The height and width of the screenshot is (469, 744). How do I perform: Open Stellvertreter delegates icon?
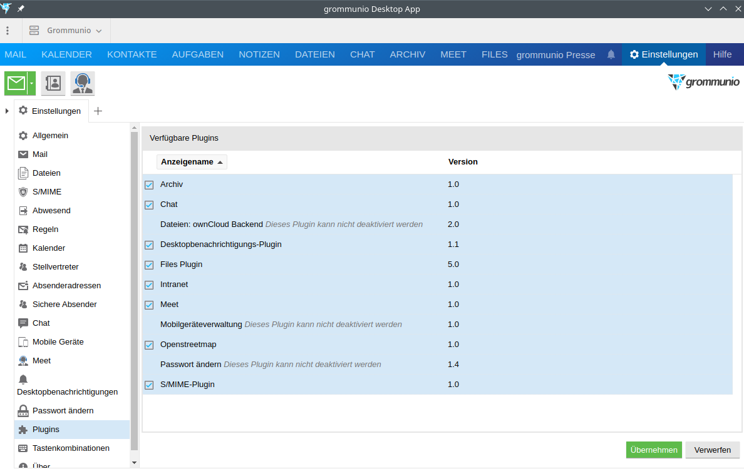pos(23,267)
